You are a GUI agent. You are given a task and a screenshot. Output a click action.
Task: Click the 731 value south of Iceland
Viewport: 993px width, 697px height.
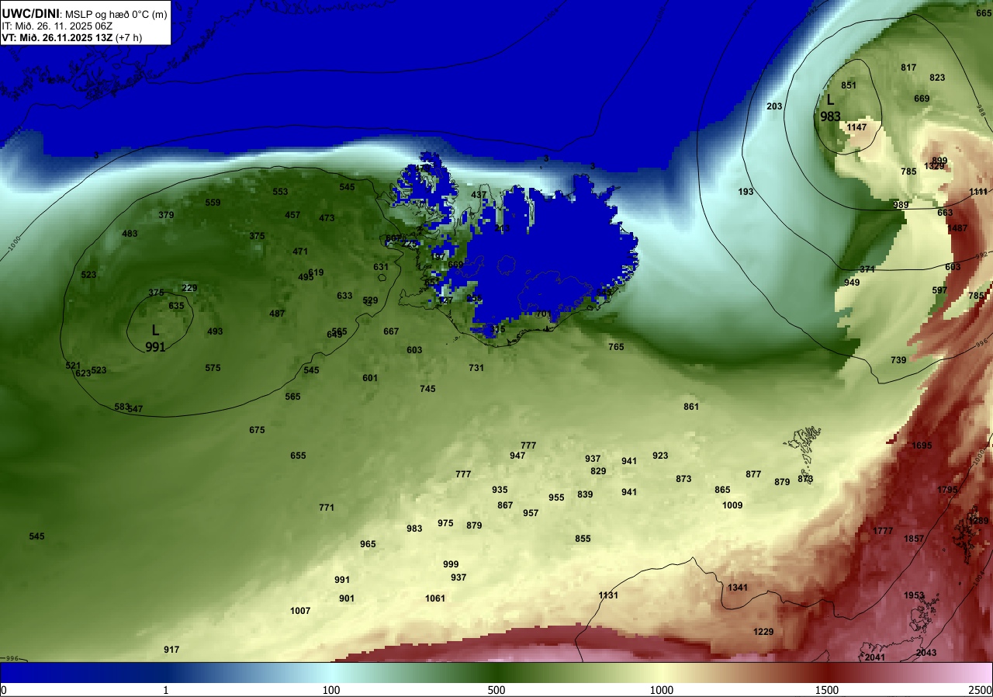click(x=476, y=368)
